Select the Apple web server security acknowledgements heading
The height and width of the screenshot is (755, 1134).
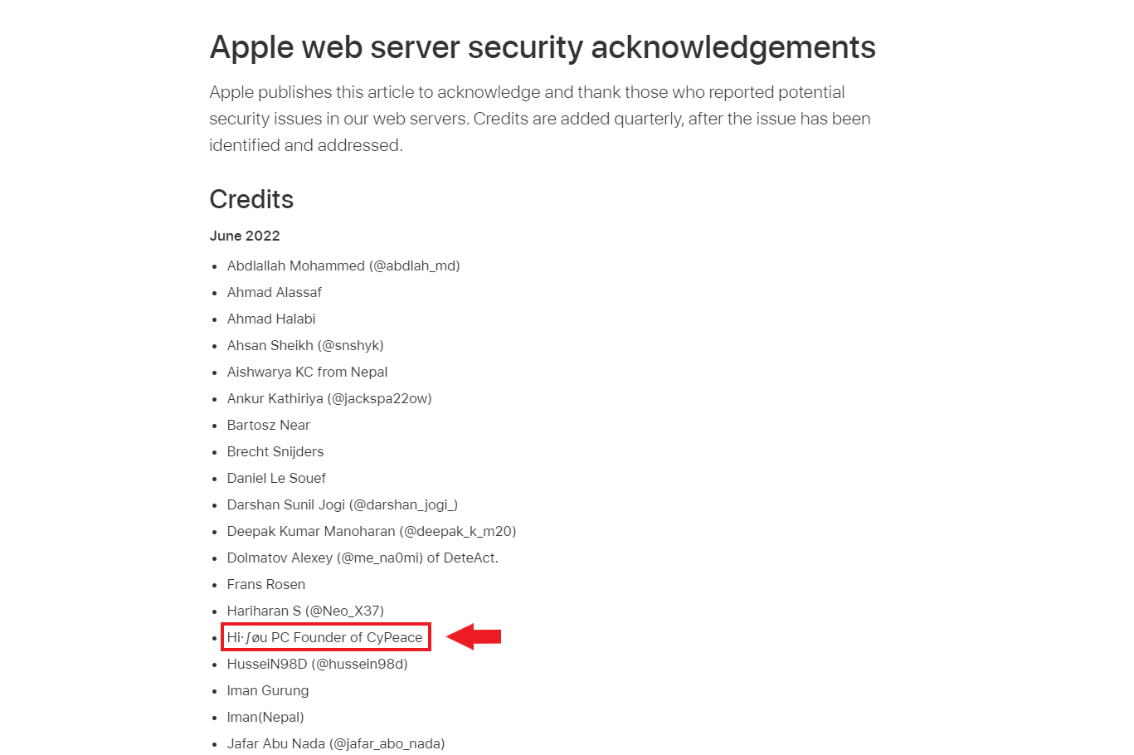click(543, 47)
